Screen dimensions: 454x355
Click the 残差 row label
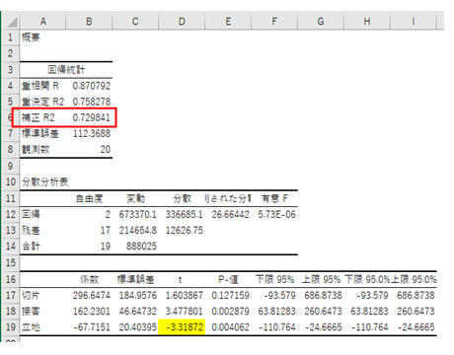tap(31, 230)
